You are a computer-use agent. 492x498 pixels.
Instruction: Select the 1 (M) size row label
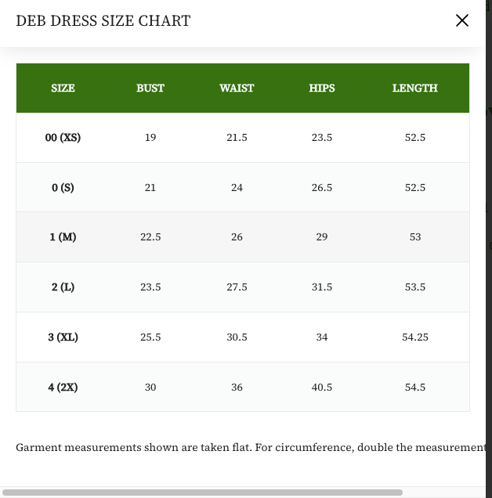(x=63, y=237)
